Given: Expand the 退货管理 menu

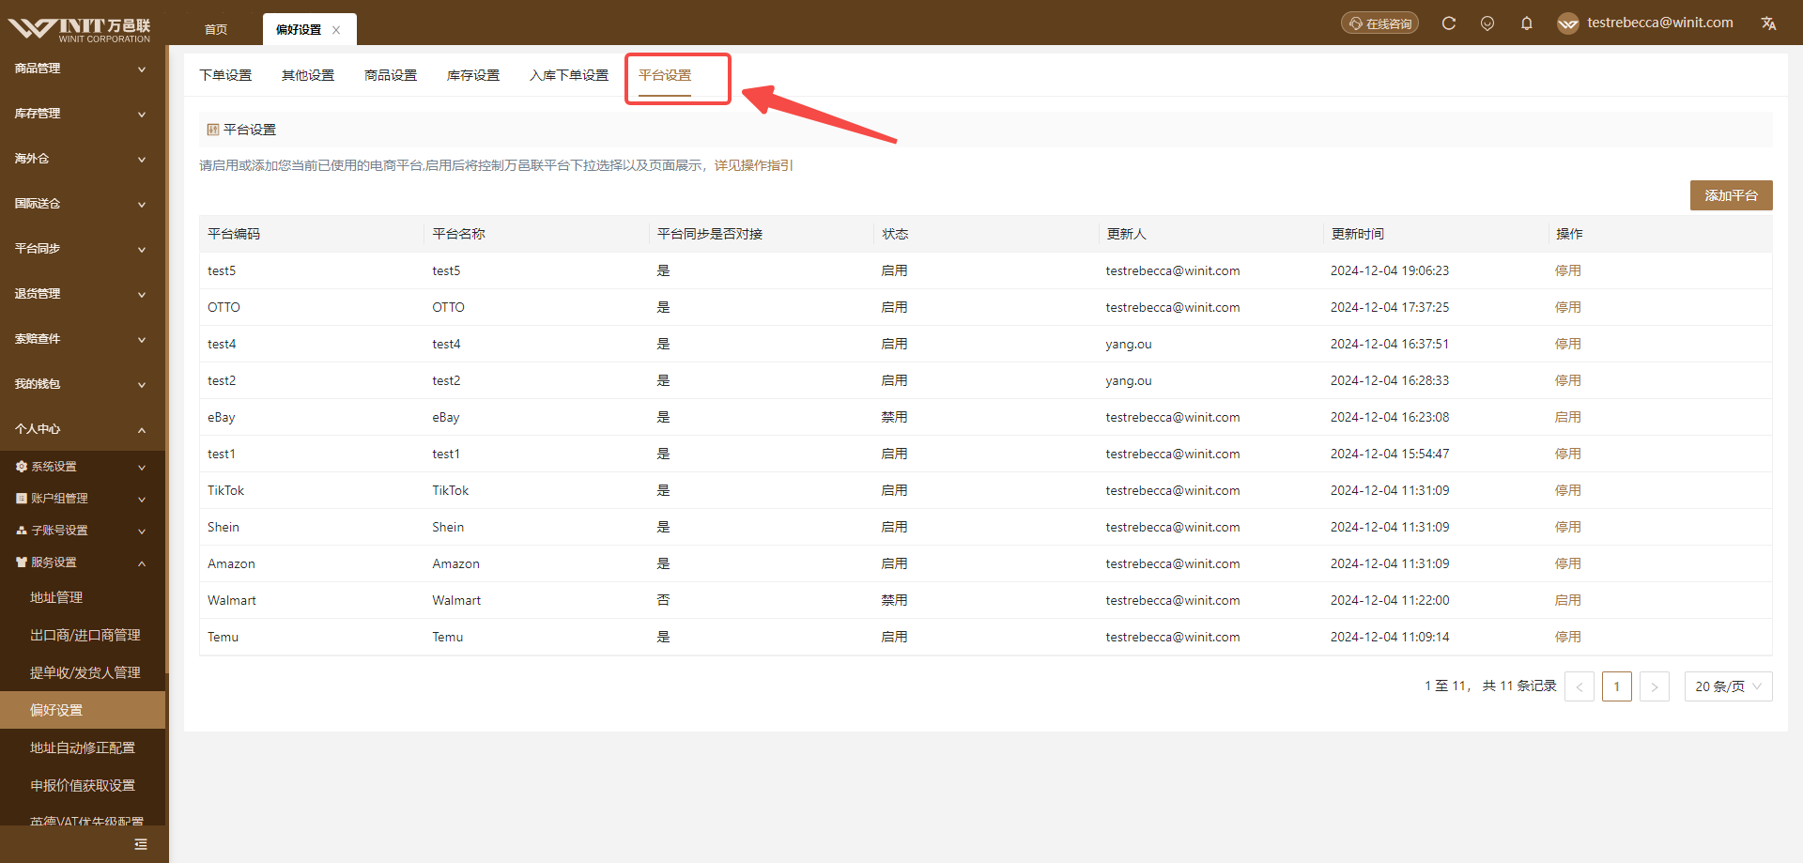Looking at the screenshot, I should pos(83,294).
